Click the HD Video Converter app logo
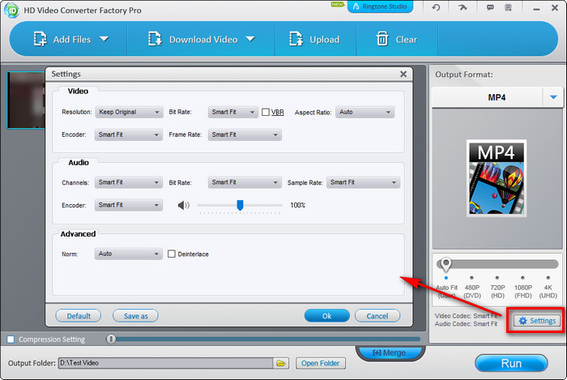This screenshot has height=380, width=567. 11,10
